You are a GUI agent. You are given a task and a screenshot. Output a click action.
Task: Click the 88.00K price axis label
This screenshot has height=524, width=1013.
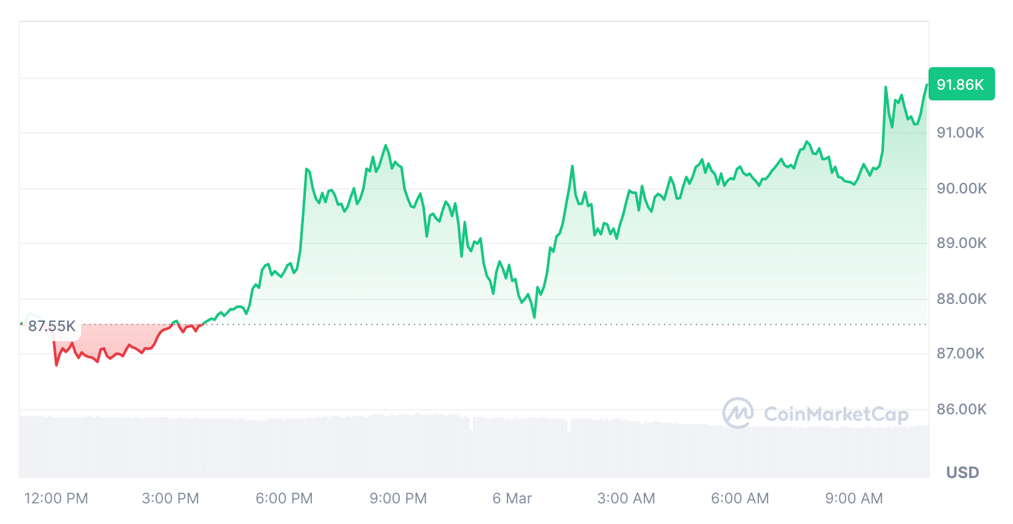point(960,299)
